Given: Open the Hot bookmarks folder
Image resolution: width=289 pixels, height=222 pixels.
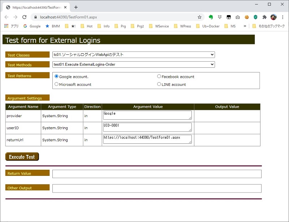Looking at the screenshot, I should (x=86, y=26).
